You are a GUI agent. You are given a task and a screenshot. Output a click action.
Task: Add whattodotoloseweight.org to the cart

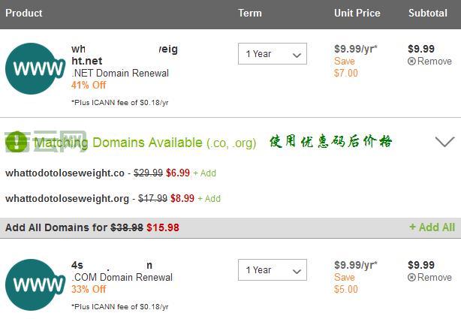(209, 199)
